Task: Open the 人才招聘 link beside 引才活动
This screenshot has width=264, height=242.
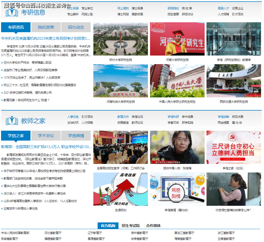Action: point(223,14)
